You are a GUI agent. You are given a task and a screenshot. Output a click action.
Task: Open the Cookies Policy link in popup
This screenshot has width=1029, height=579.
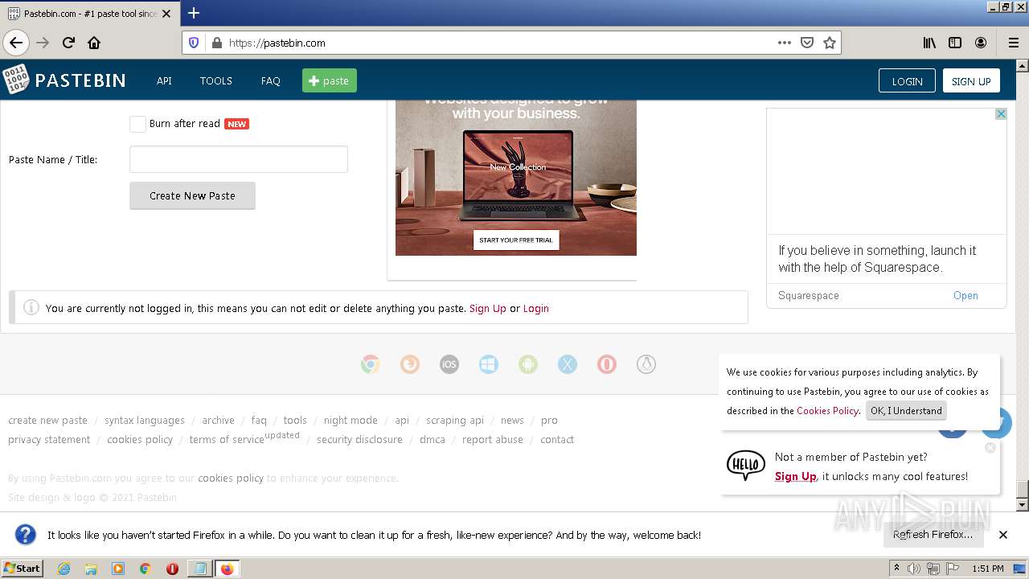click(x=827, y=410)
